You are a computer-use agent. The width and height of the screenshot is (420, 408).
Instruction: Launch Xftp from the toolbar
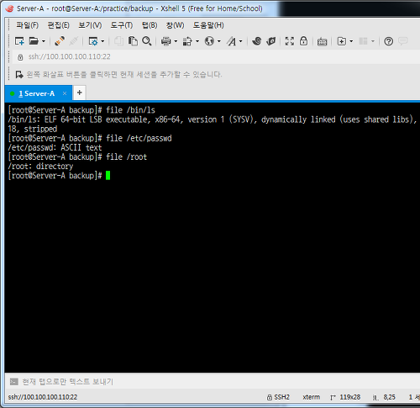click(x=256, y=41)
